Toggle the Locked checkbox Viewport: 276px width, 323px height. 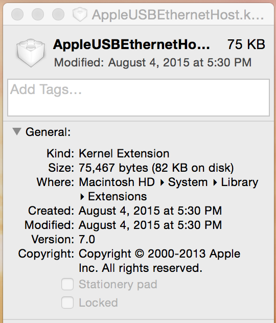pos(67,303)
